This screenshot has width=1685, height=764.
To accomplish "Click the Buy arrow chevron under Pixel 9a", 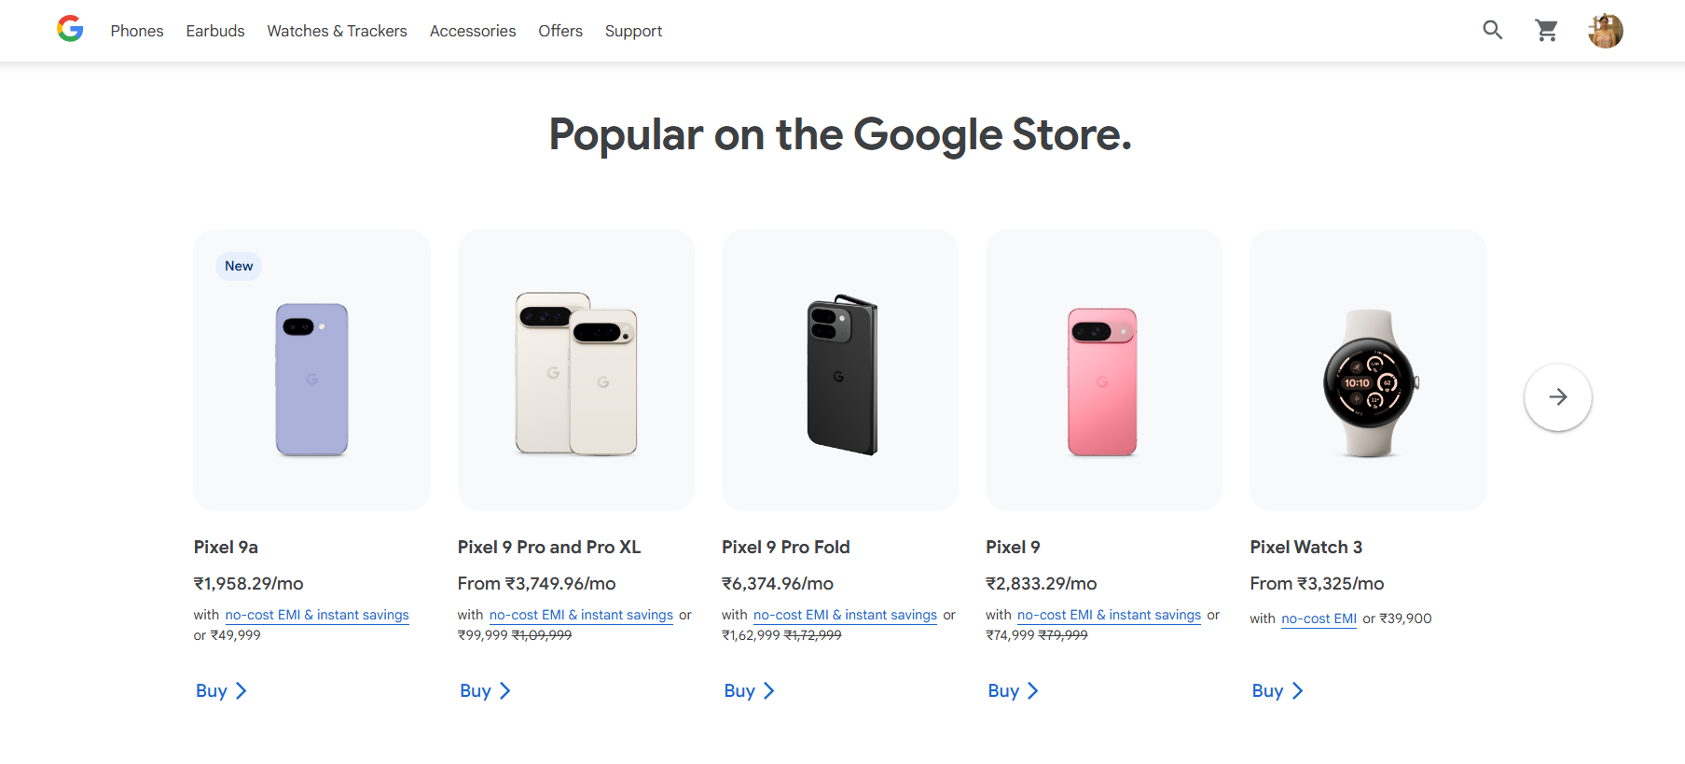I will tap(241, 690).
